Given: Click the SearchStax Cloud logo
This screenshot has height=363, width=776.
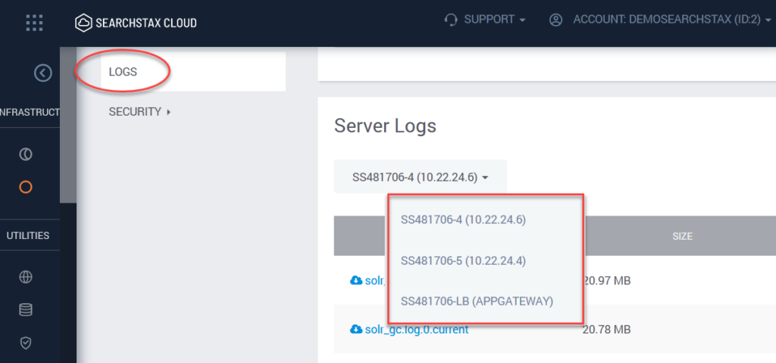Looking at the screenshot, I should pos(136,23).
